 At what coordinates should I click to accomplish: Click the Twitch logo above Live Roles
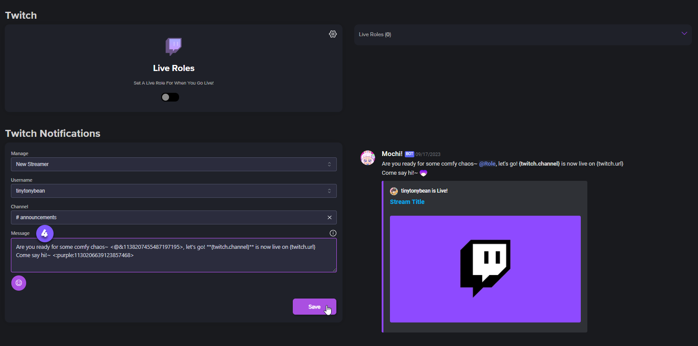click(x=173, y=46)
